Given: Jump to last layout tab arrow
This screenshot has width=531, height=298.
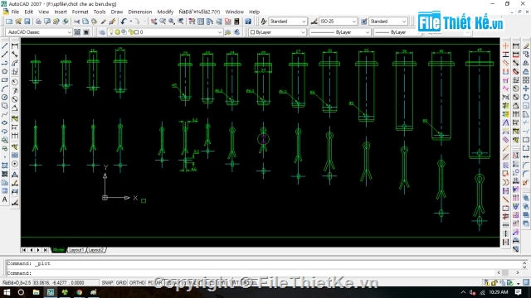Looking at the screenshot, I should [46, 250].
